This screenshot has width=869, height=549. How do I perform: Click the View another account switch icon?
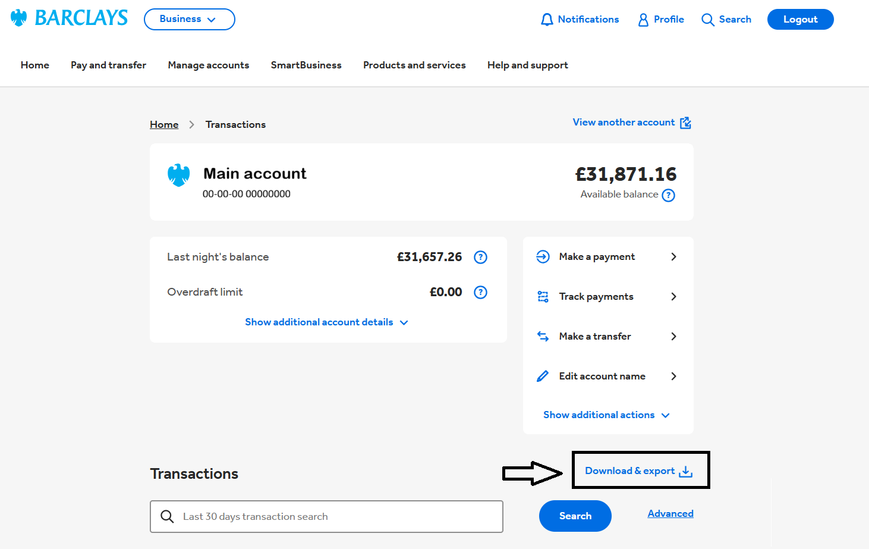[685, 123]
